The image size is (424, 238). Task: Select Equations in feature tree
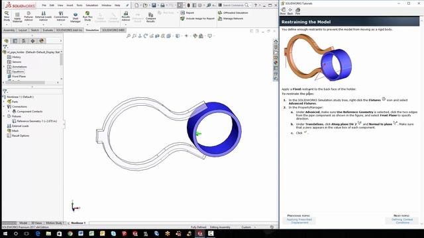(18, 71)
